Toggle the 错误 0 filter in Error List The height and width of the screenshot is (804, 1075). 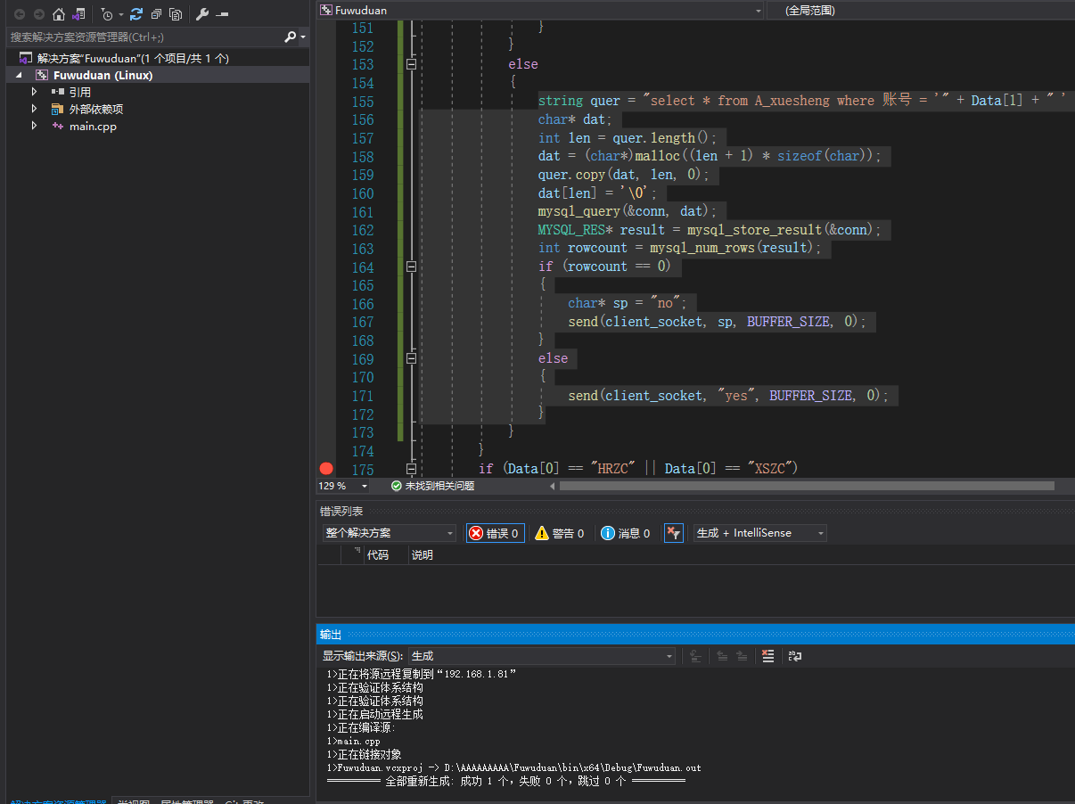point(496,532)
